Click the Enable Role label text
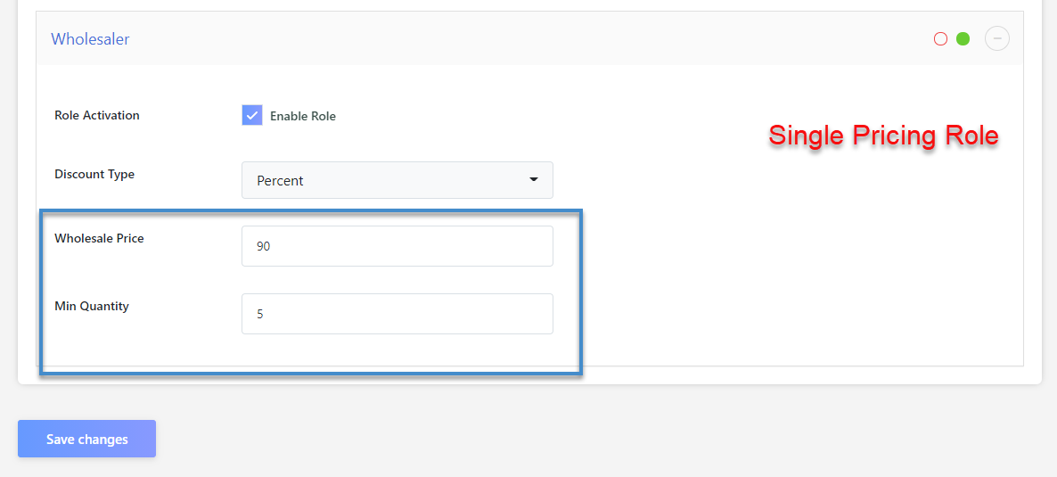Viewport: 1057px width, 477px height. pyautogui.click(x=303, y=116)
